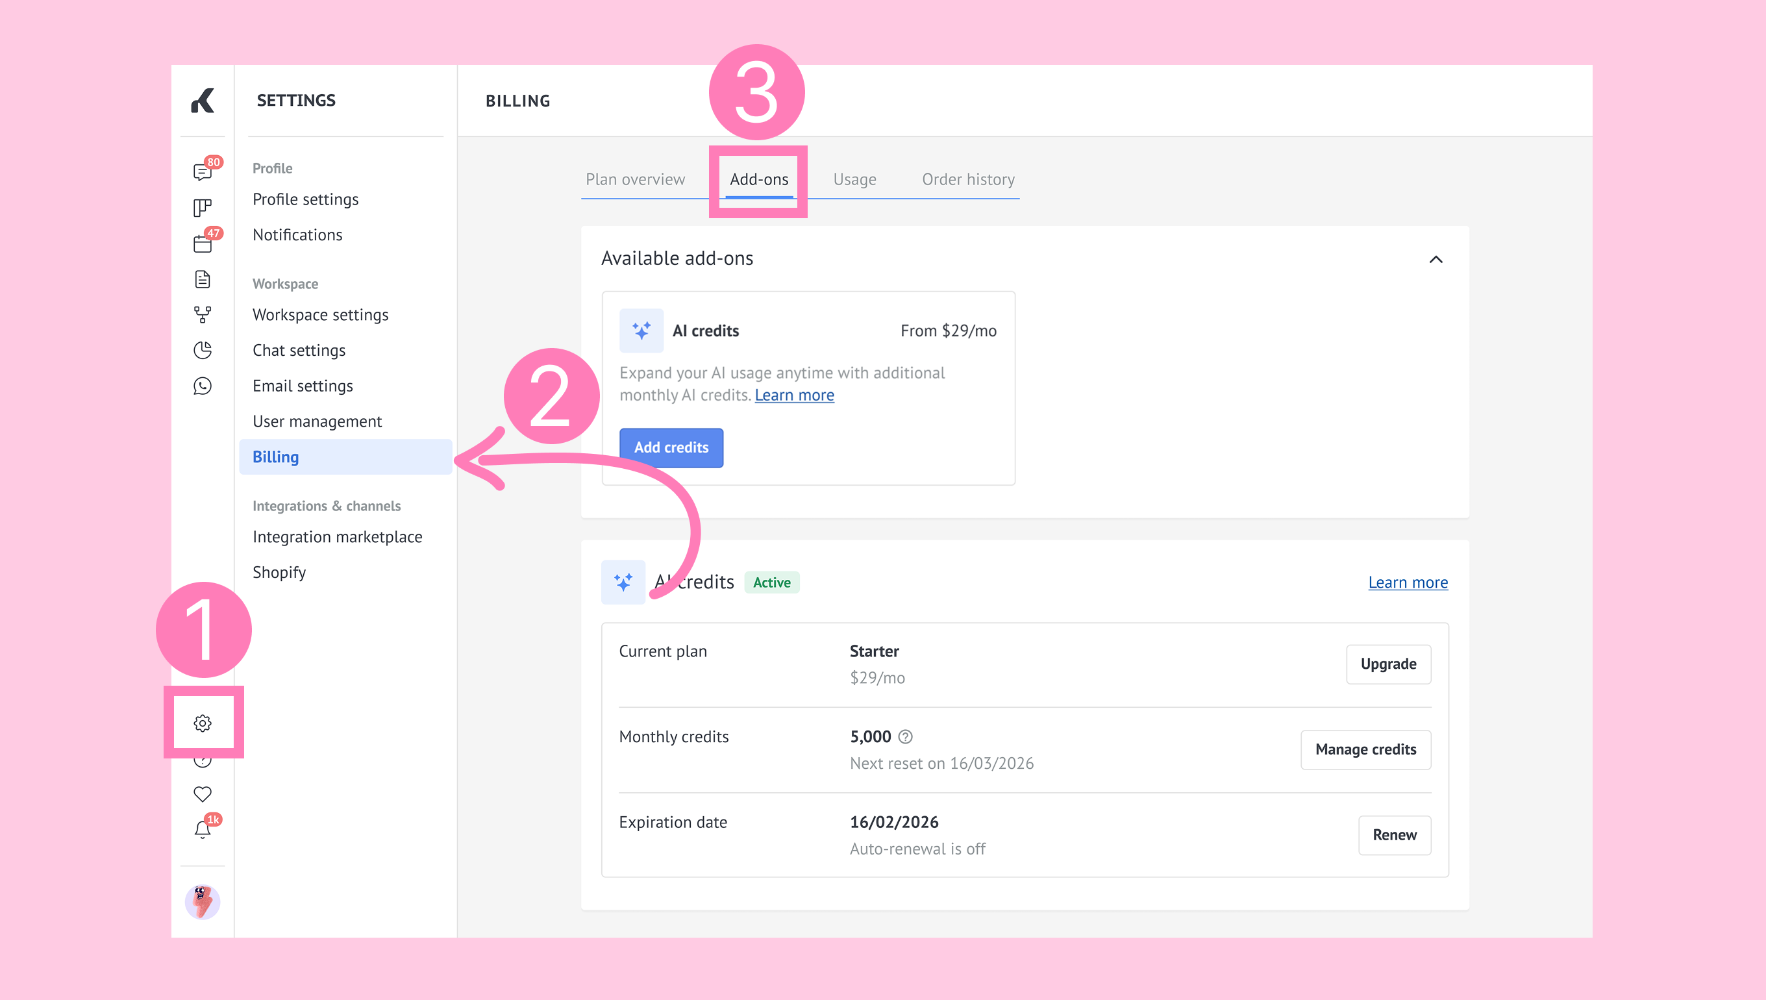This screenshot has height=1000, width=1766.
Task: Select Billing in settings menu
Action: pos(345,456)
